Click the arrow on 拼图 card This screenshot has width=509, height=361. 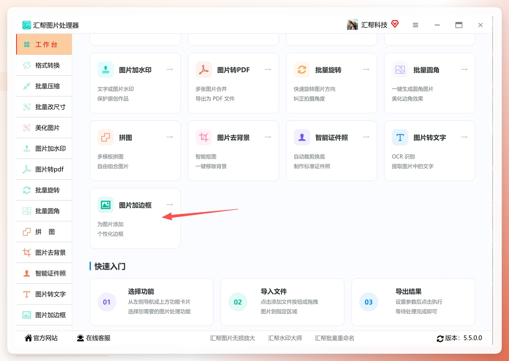(x=170, y=137)
